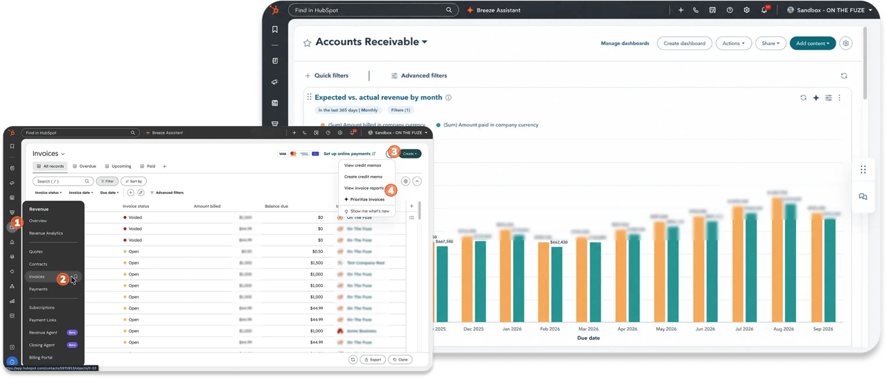Click the phone calling icon in dashboard top bar
The height and width of the screenshot is (378, 887).
696,10
